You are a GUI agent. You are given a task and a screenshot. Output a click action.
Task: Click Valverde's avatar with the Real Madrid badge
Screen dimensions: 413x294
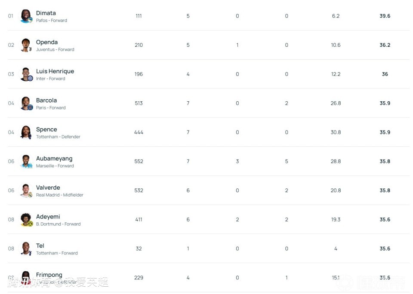[x=26, y=191]
